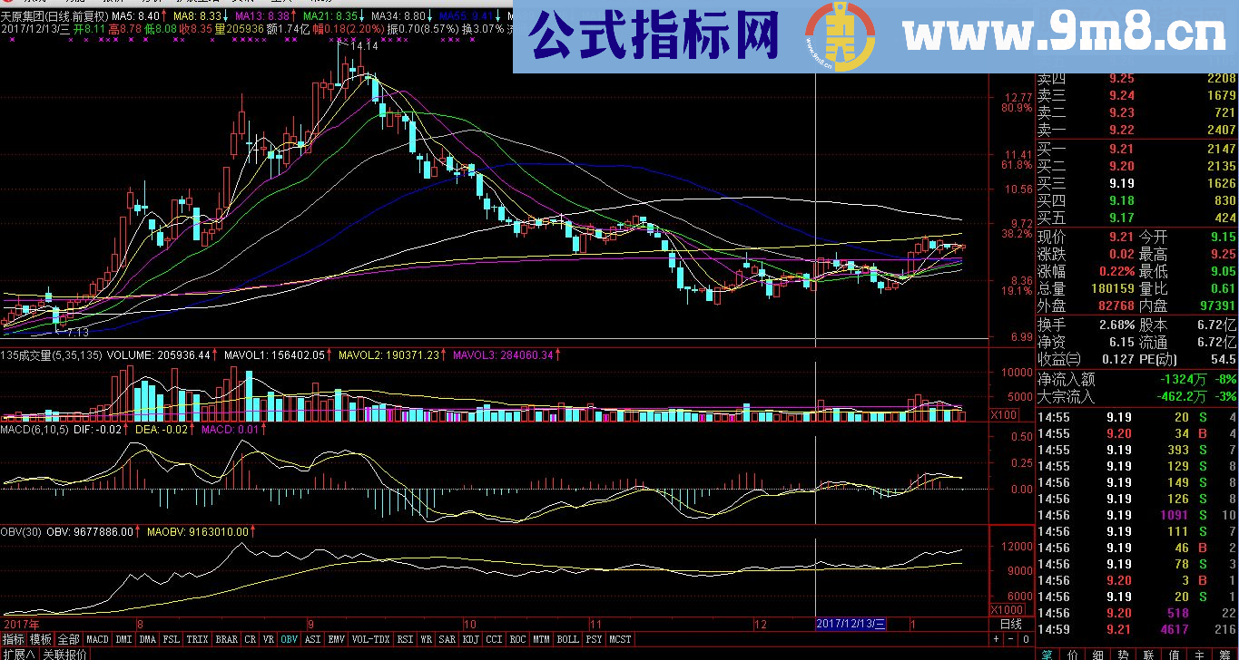Screen dimensions: 1239x660
Task: Toggle off the highlighted OBV indicator
Action: [290, 638]
